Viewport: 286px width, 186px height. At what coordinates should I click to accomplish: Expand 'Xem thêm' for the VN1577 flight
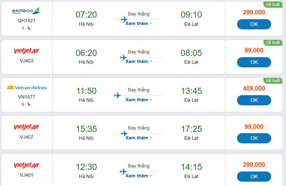pyautogui.click(x=139, y=100)
